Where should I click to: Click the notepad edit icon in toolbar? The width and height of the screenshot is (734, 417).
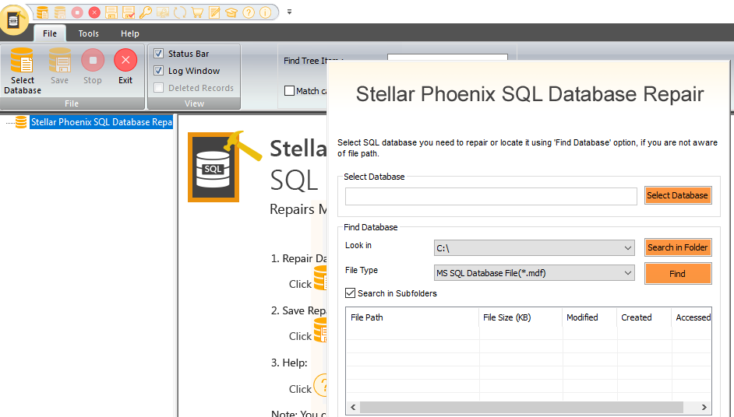pos(214,12)
